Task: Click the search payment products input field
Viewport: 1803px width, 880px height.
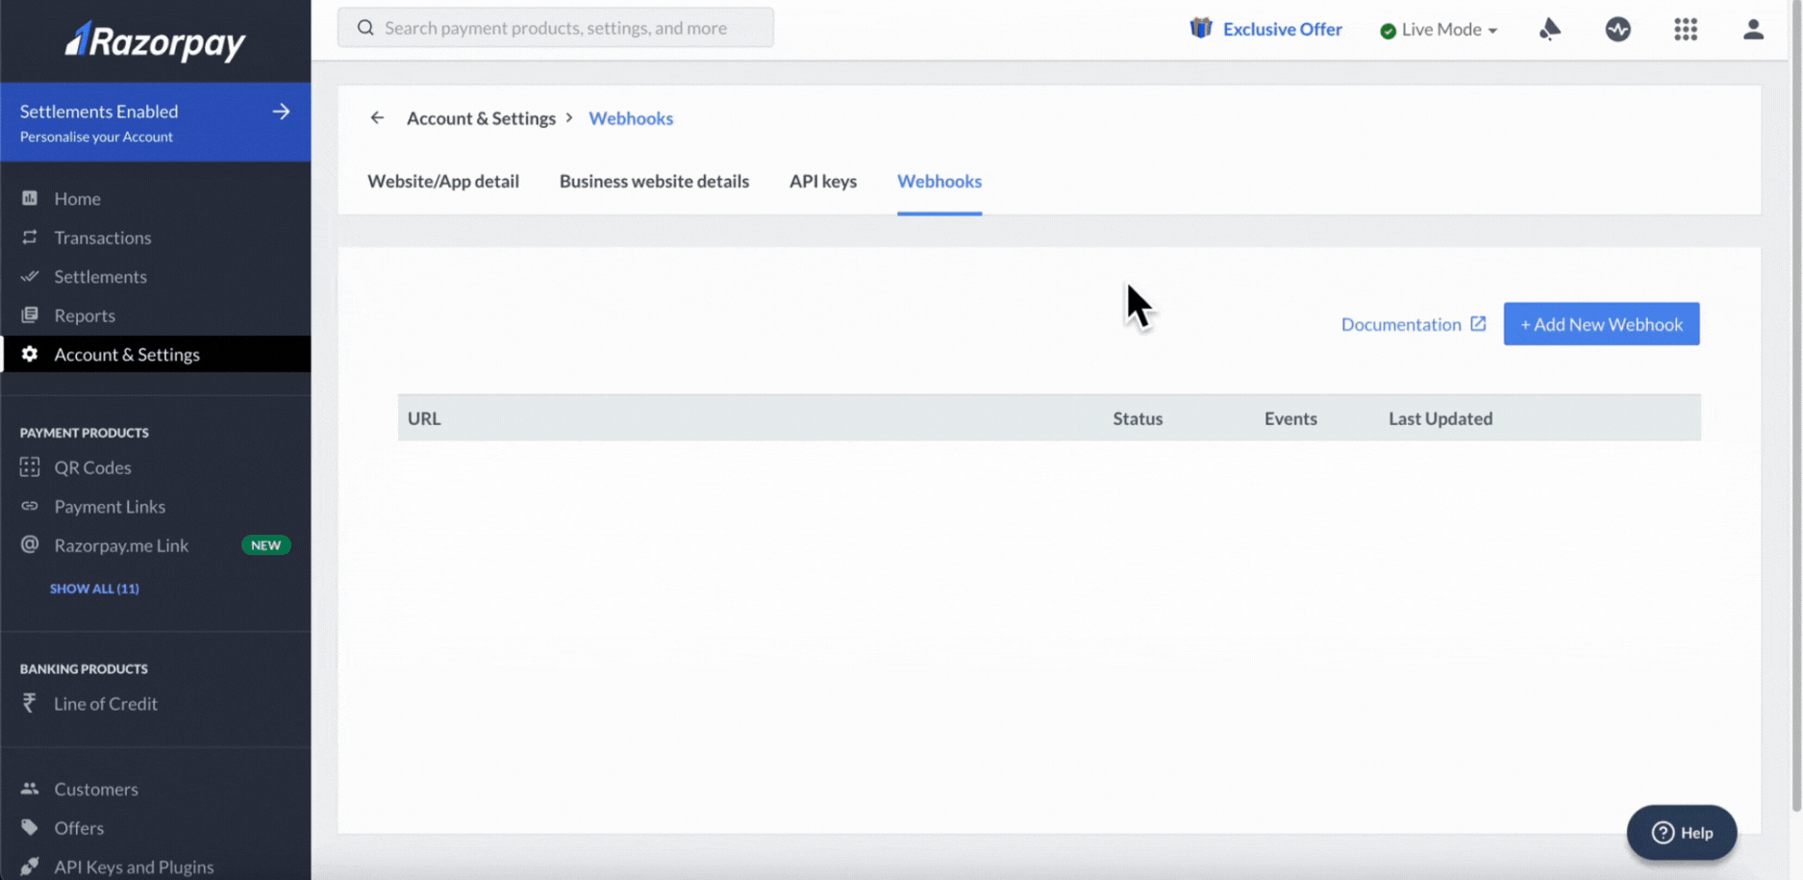Action: tap(556, 28)
